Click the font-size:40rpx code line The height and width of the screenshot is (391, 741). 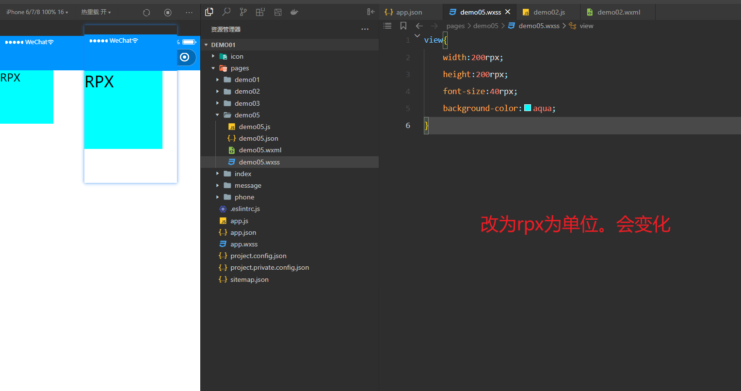tap(480, 91)
